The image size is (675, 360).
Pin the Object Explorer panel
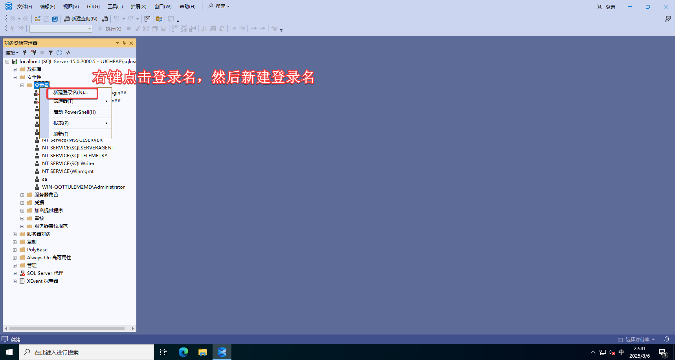tap(124, 43)
